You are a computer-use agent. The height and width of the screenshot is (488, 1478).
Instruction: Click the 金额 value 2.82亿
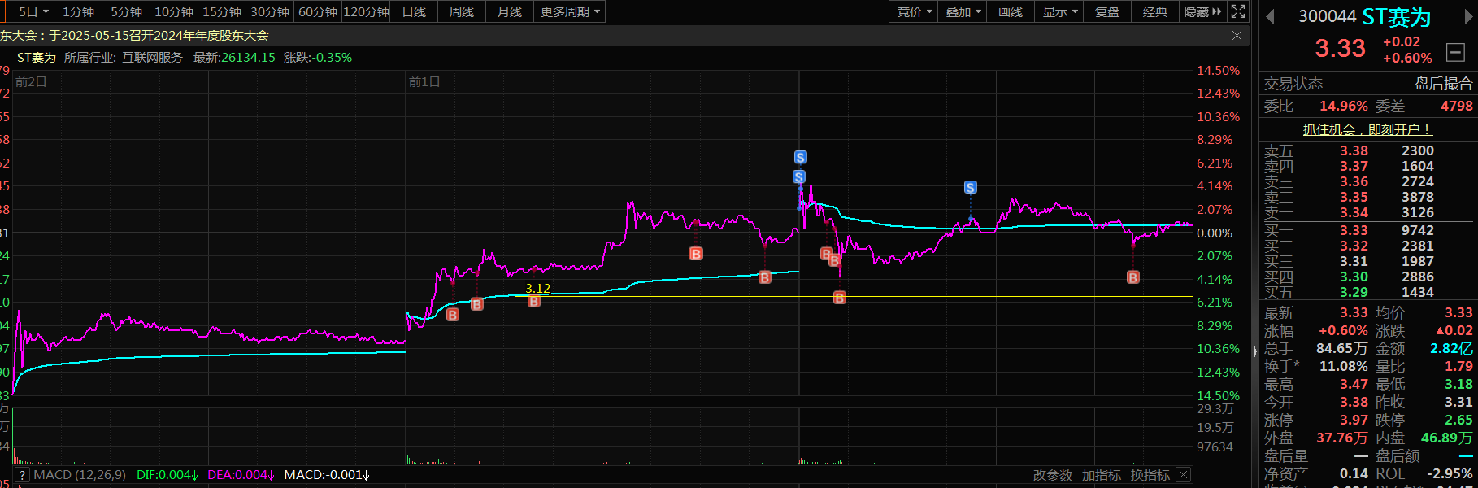pyautogui.click(x=1451, y=349)
